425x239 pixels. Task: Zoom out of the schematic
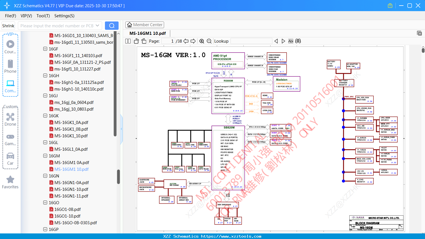click(209, 41)
